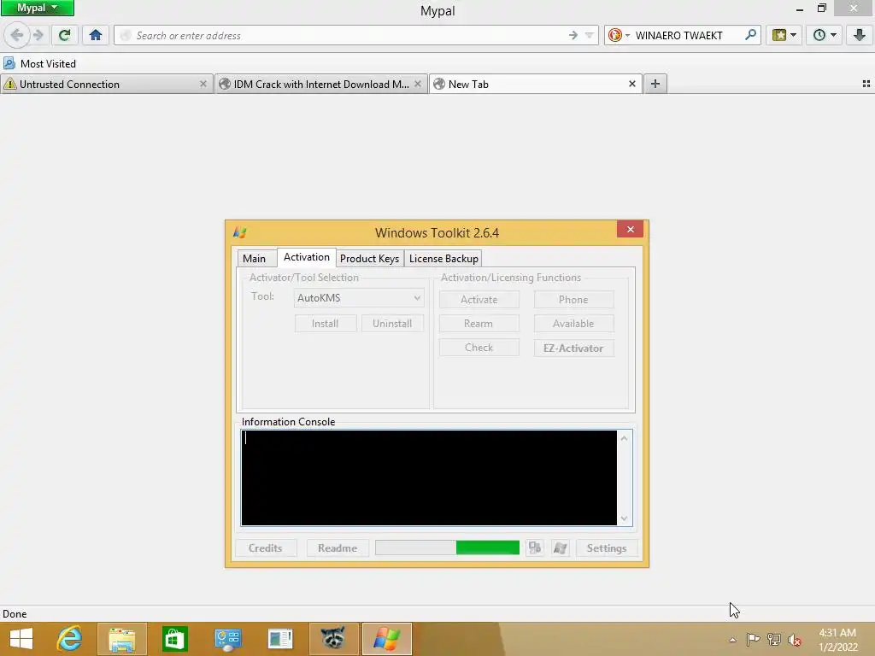Open the address bar history dropdown arrow
The height and width of the screenshot is (656, 875).
coord(589,35)
